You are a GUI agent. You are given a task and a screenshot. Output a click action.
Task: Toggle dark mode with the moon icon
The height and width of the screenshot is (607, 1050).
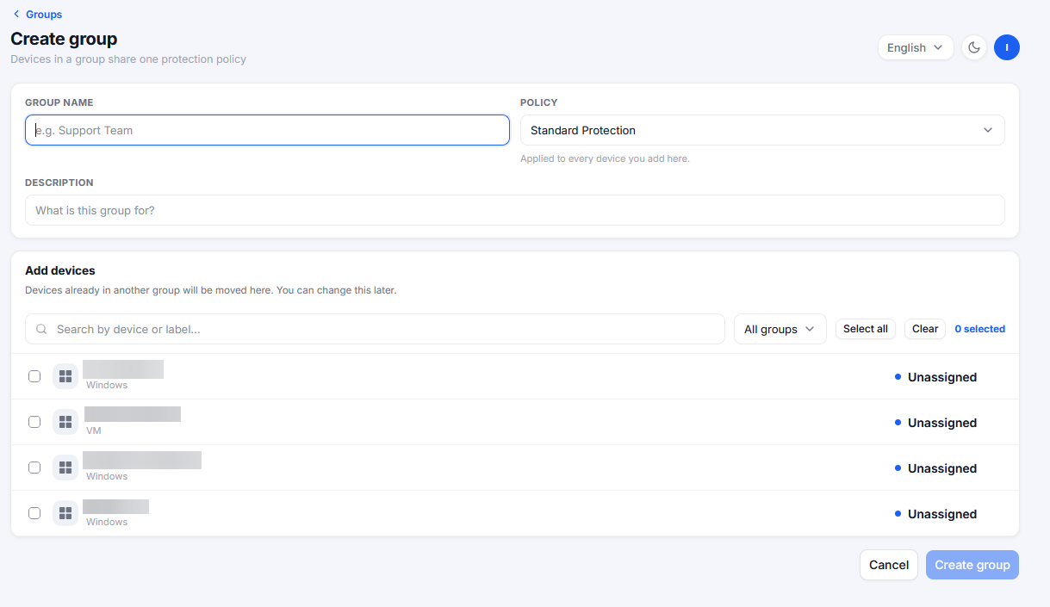[974, 47]
